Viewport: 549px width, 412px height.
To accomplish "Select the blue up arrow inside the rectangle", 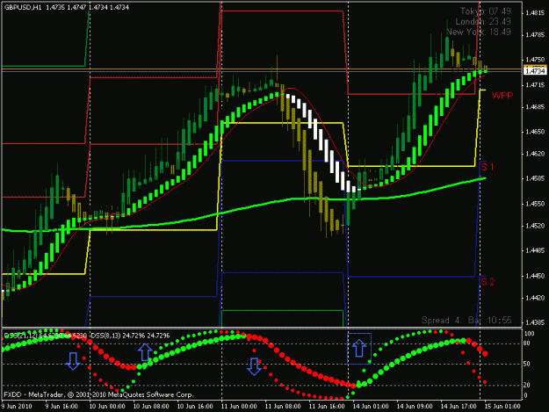I will tap(359, 348).
